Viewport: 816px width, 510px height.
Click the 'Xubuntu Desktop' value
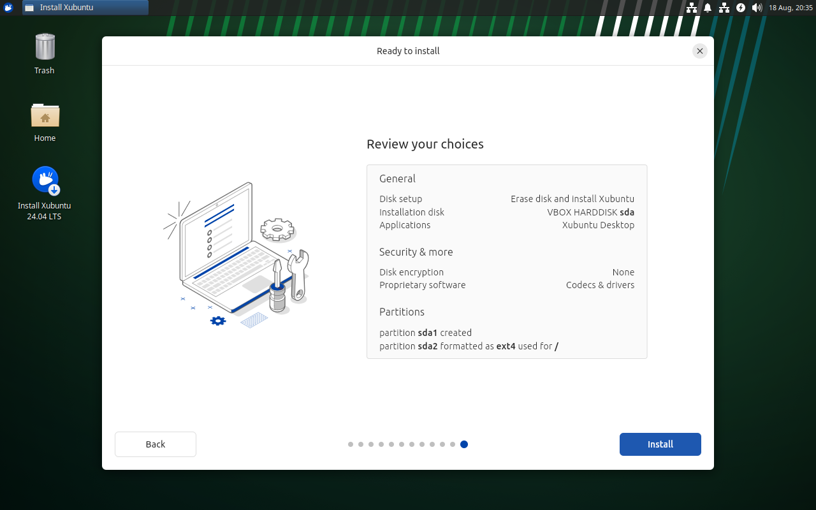[x=599, y=225]
